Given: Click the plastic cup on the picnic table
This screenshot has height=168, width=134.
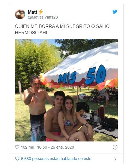Looking at the screenshot, I should [99, 121].
